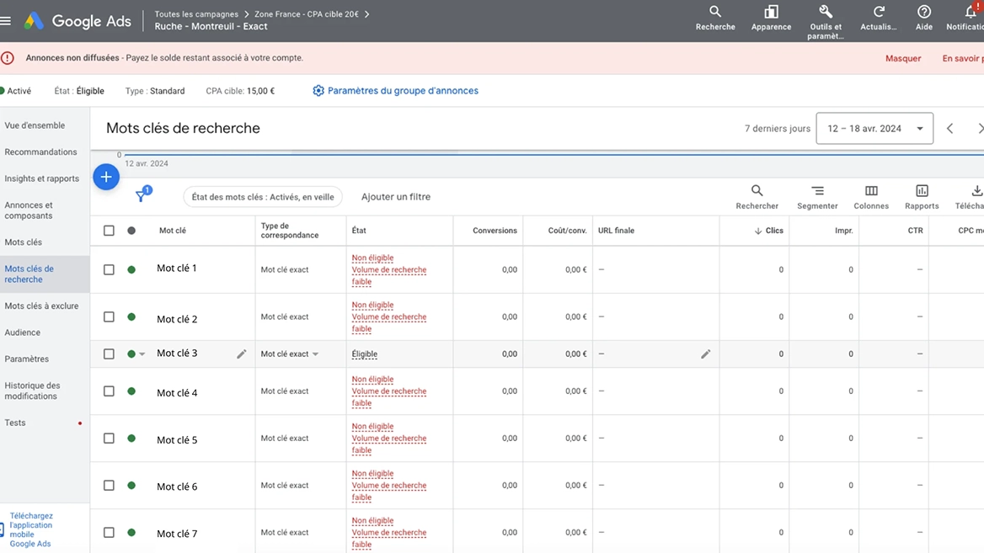
Task: Check the Mot clé 7 row checkbox
Action: (x=110, y=532)
